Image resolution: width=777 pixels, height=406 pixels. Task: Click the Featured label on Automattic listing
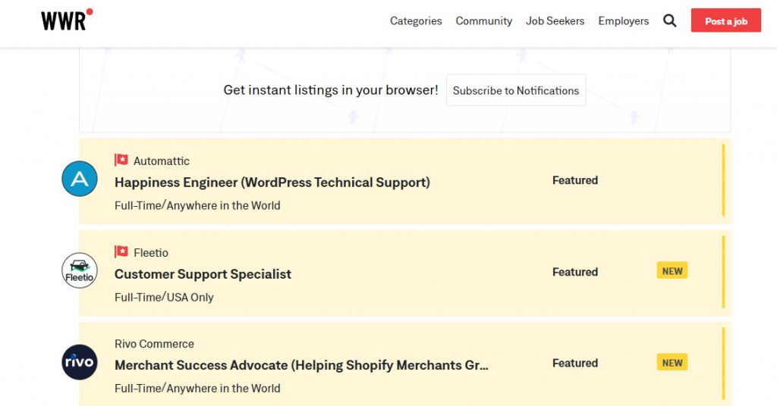(574, 180)
